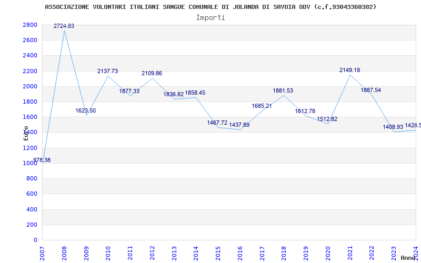This screenshot has height=263, width=421.
Task: Click the 400 y-axis tick label
Action: pos(32,209)
